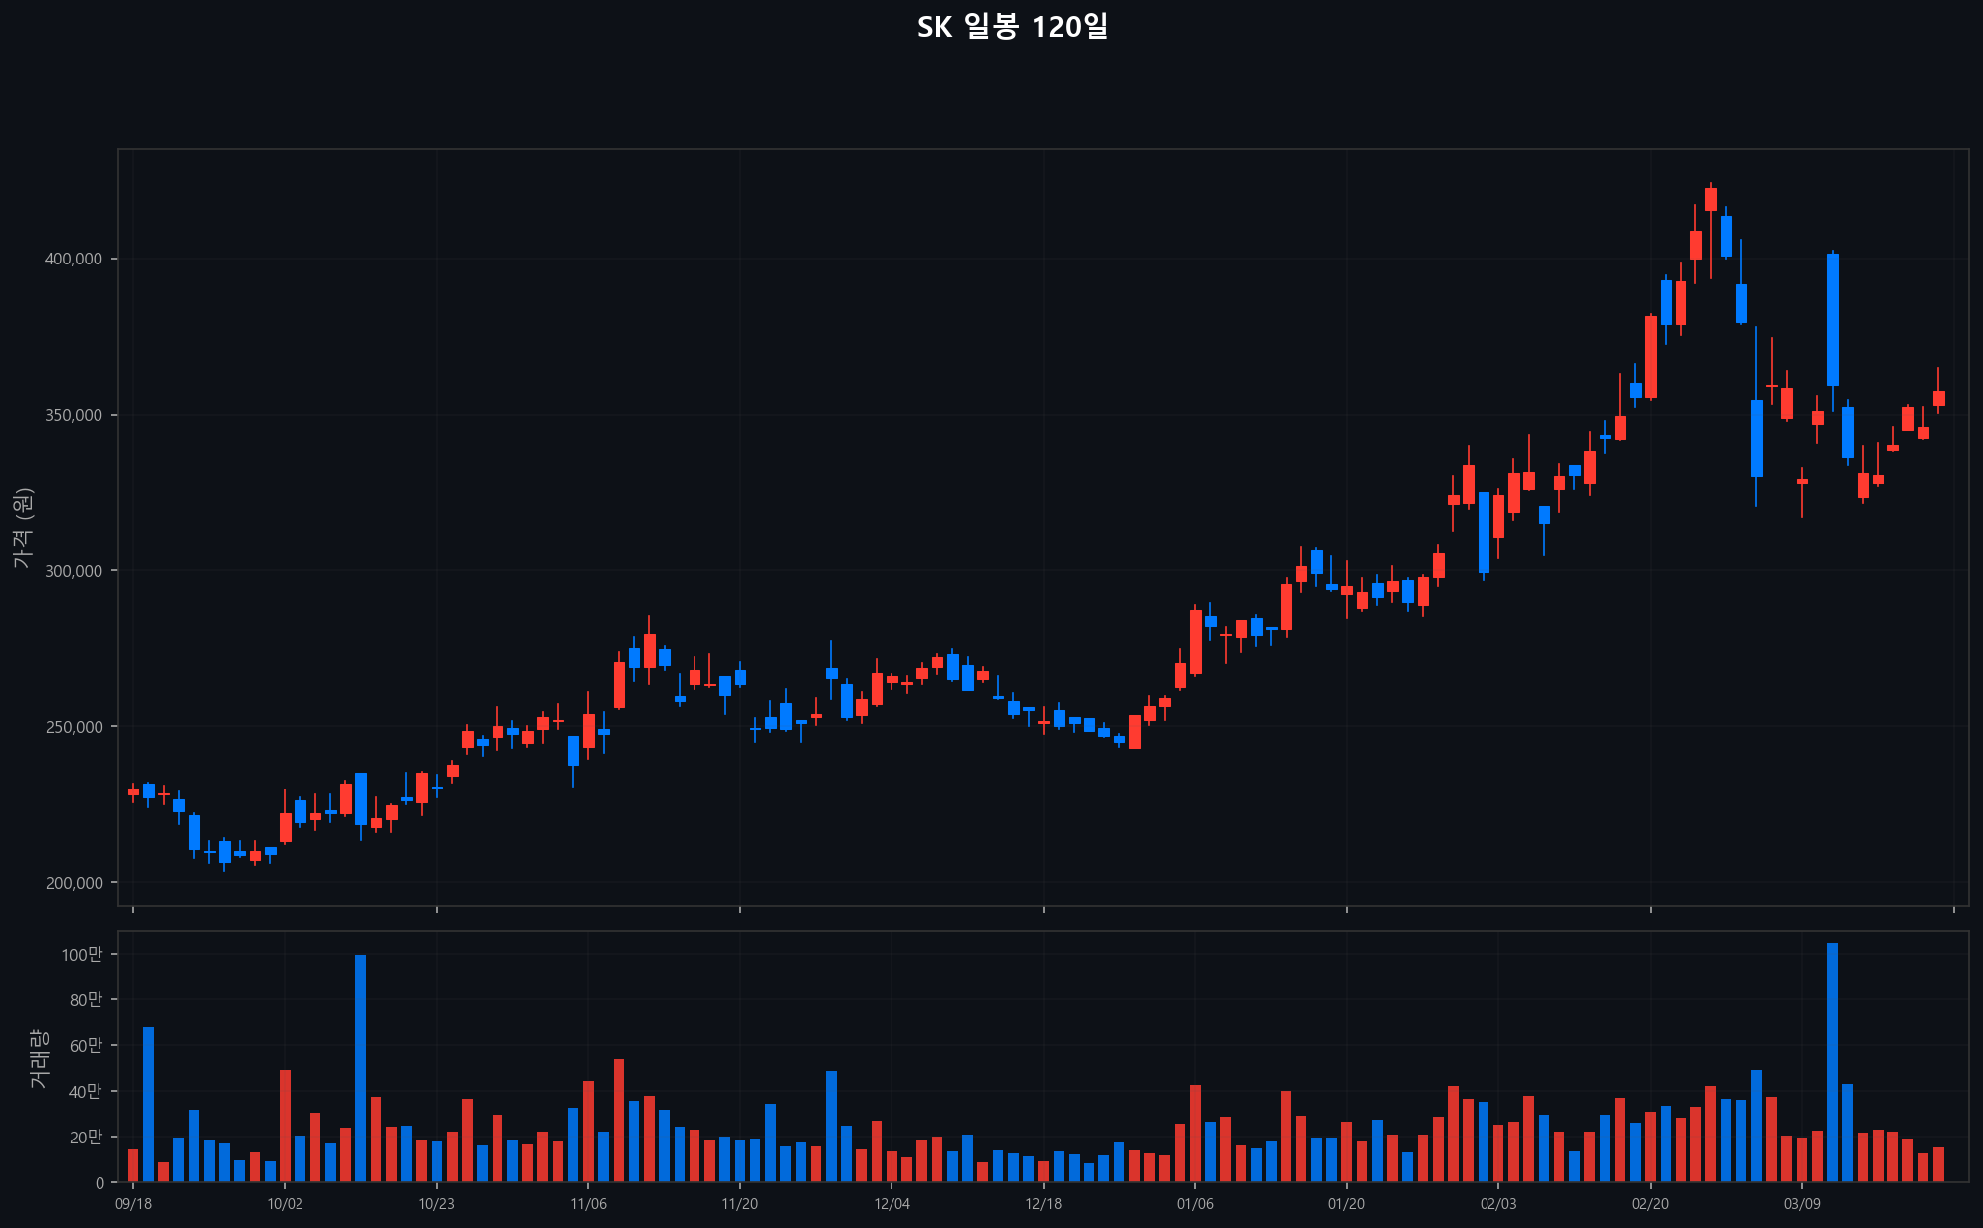Select the 03/09 date marker

point(1802,1204)
